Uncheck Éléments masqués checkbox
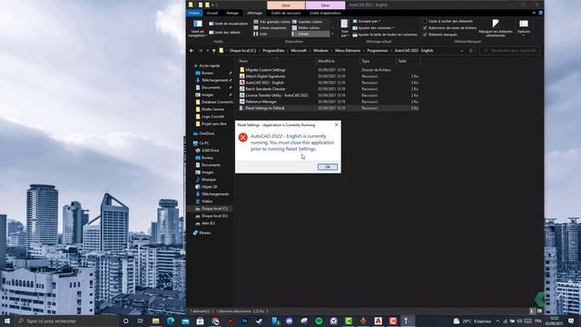The width and height of the screenshot is (581, 327). point(425,35)
